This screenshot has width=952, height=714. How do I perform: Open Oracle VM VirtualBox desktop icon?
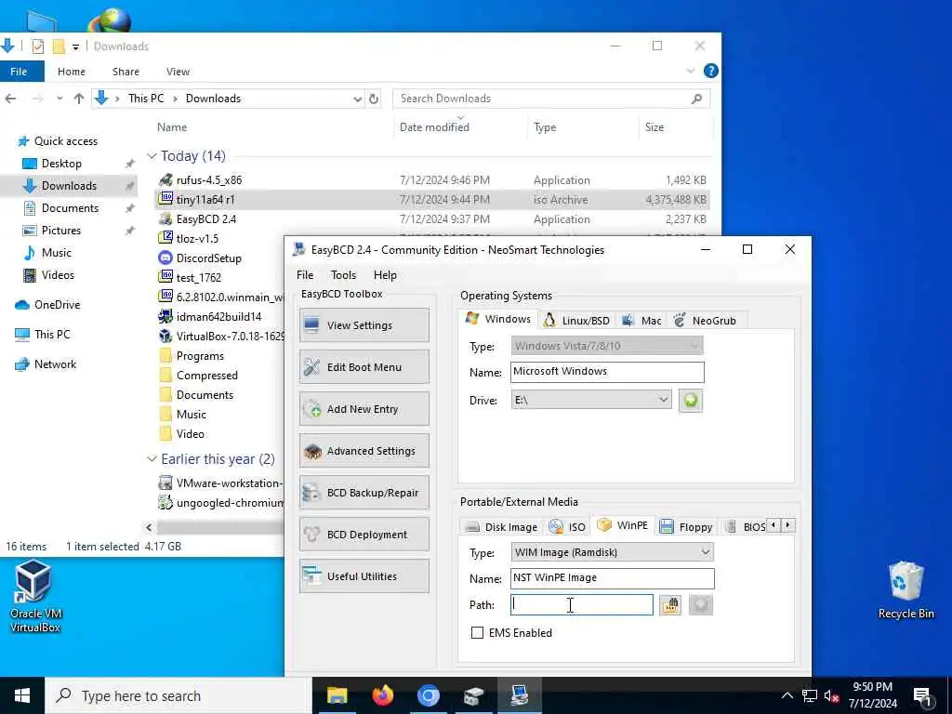tap(34, 596)
